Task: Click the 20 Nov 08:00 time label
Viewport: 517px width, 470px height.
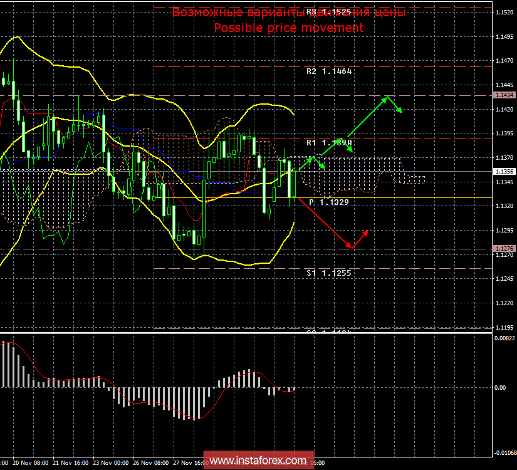Action: [30, 463]
